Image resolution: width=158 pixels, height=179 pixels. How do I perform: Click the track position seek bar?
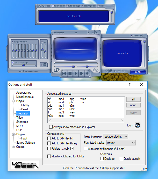[x=76, y=63]
